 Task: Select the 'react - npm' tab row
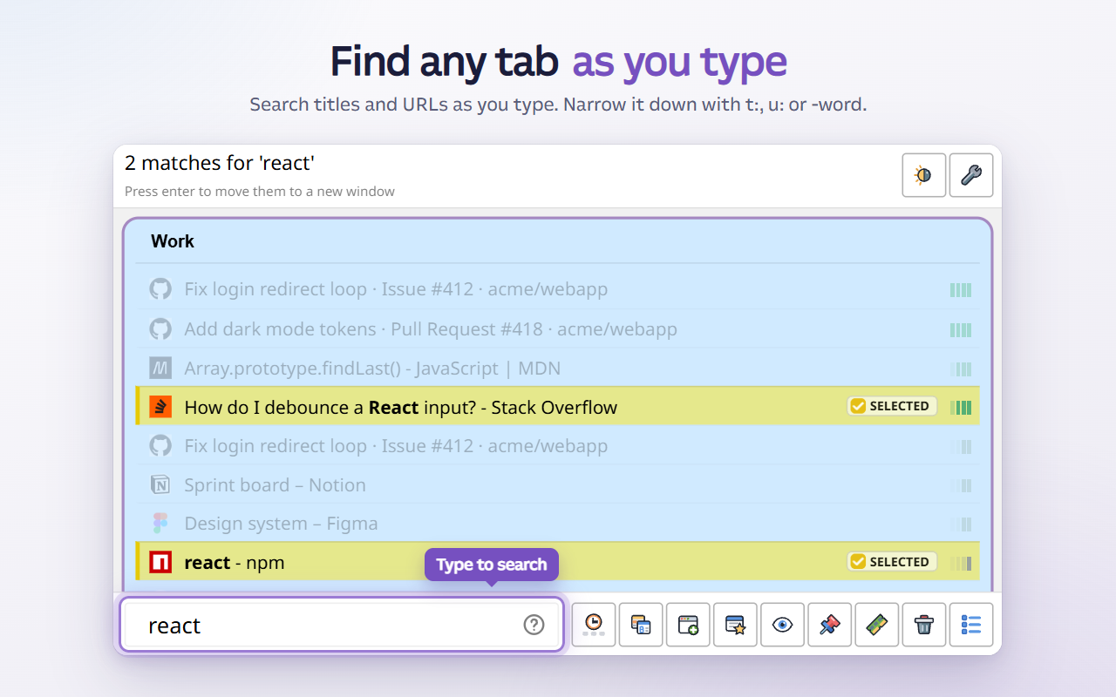[558, 563]
